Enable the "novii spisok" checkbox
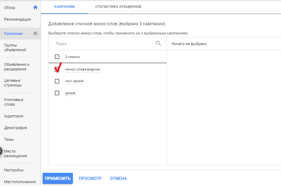 (x=57, y=81)
